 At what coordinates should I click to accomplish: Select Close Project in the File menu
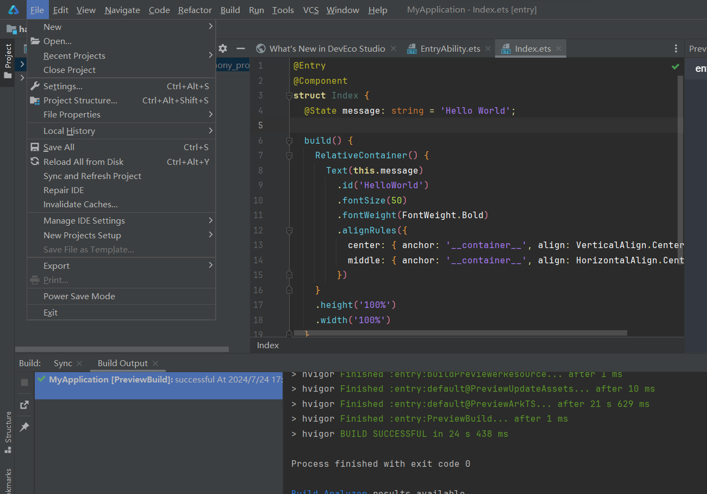pos(121,70)
